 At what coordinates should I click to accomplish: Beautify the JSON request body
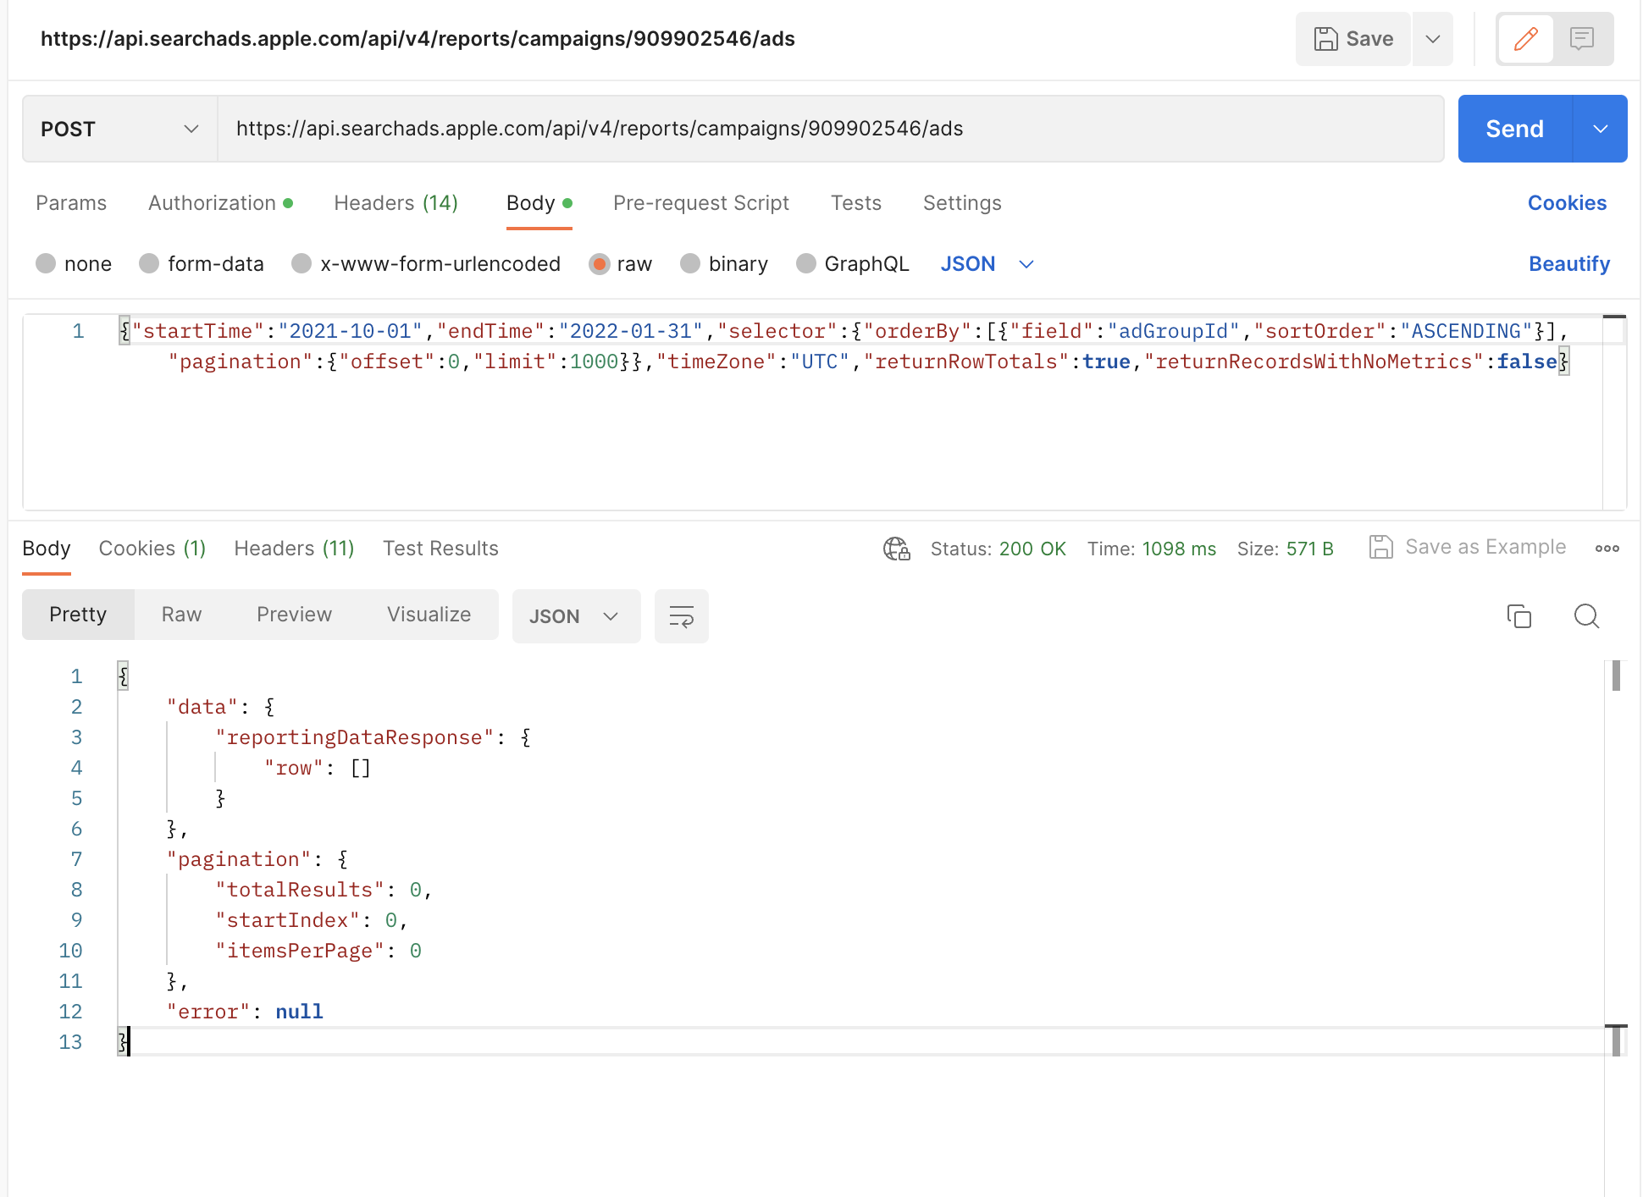(x=1568, y=264)
